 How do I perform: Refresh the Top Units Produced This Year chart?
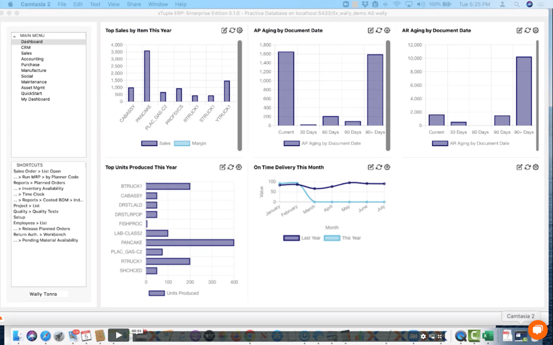coord(230,167)
